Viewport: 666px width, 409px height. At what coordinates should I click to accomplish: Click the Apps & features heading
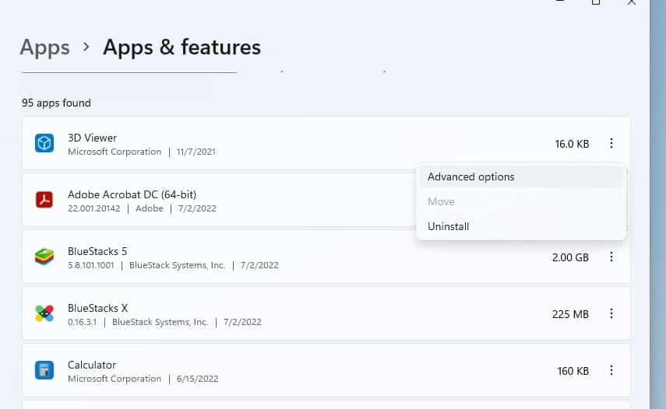[181, 47]
